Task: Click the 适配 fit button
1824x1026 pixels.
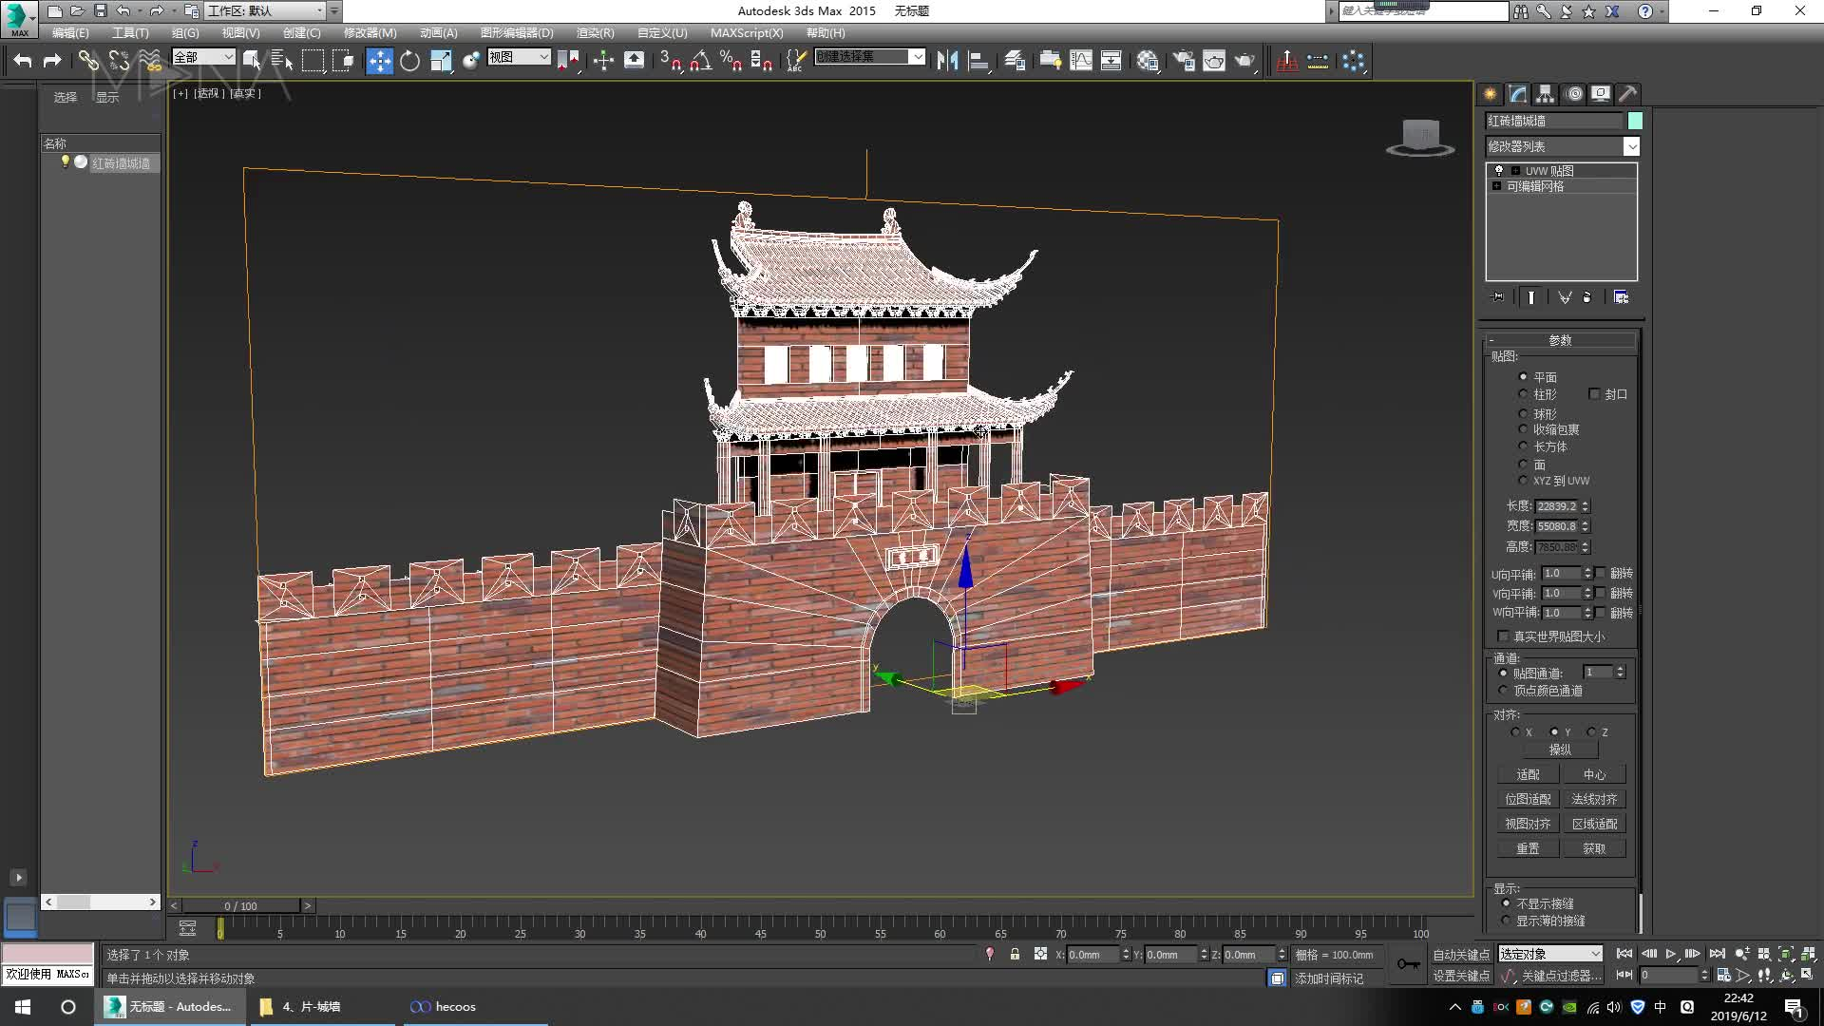Action: click(1528, 774)
